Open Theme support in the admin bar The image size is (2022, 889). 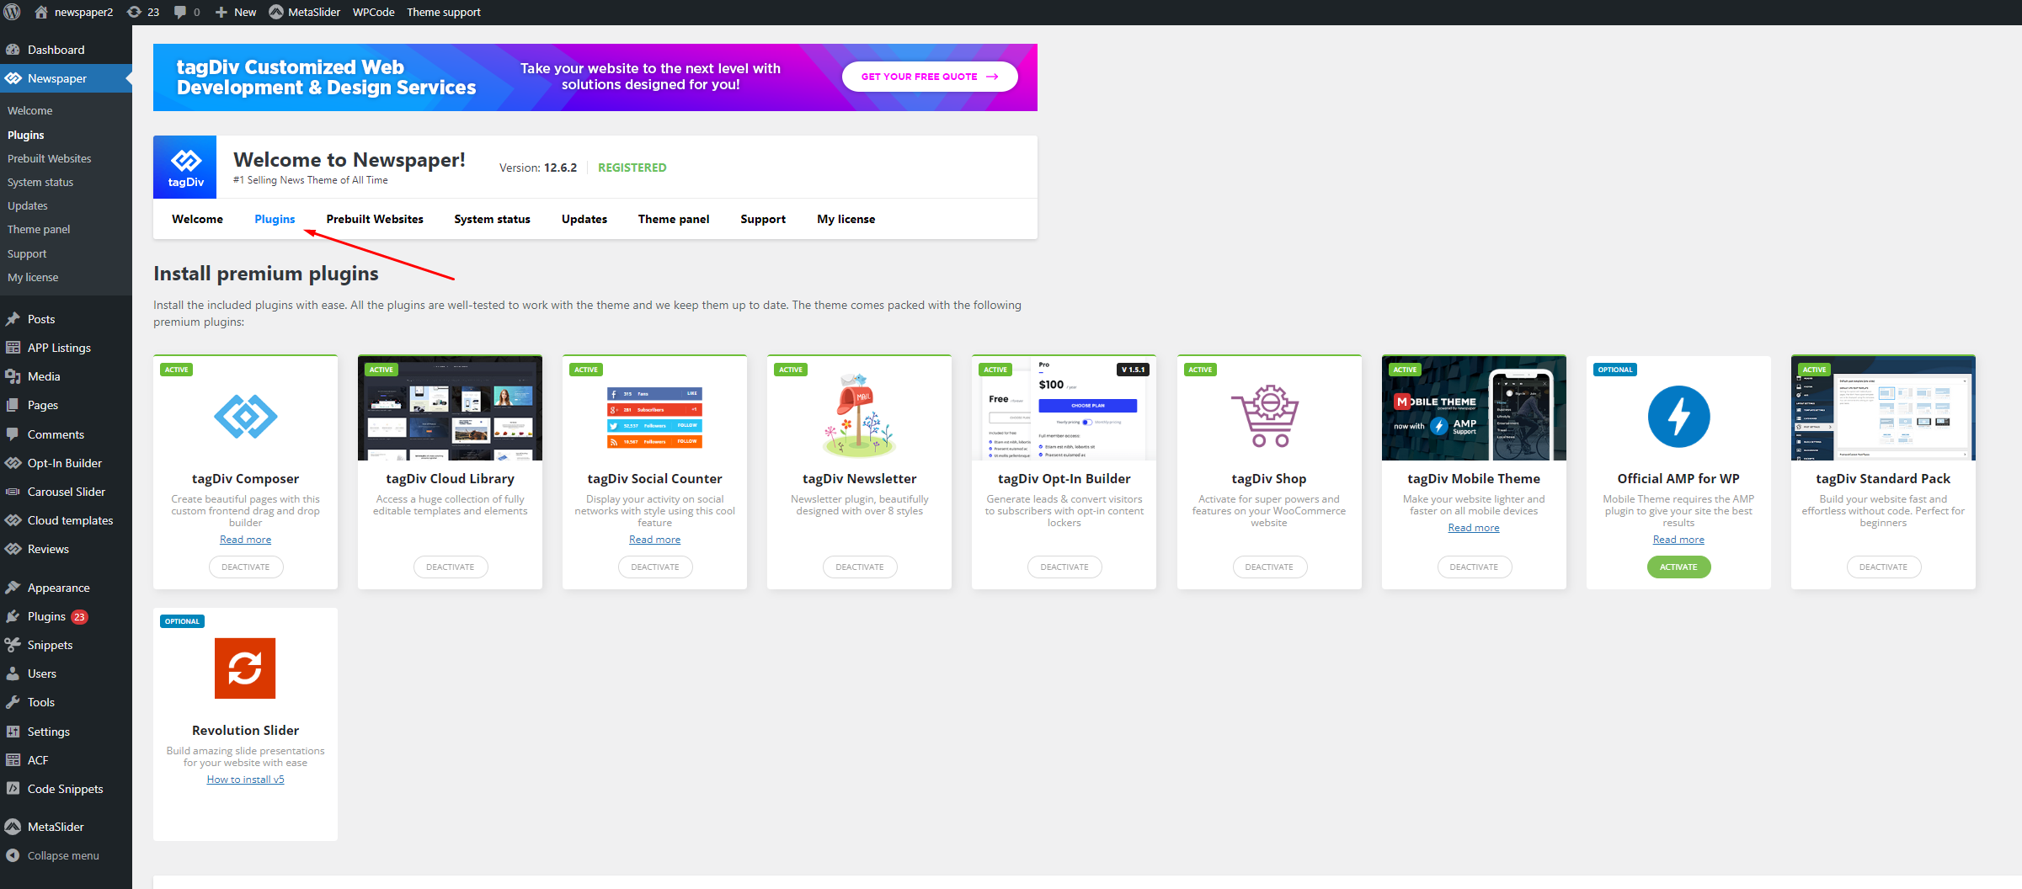tap(444, 12)
